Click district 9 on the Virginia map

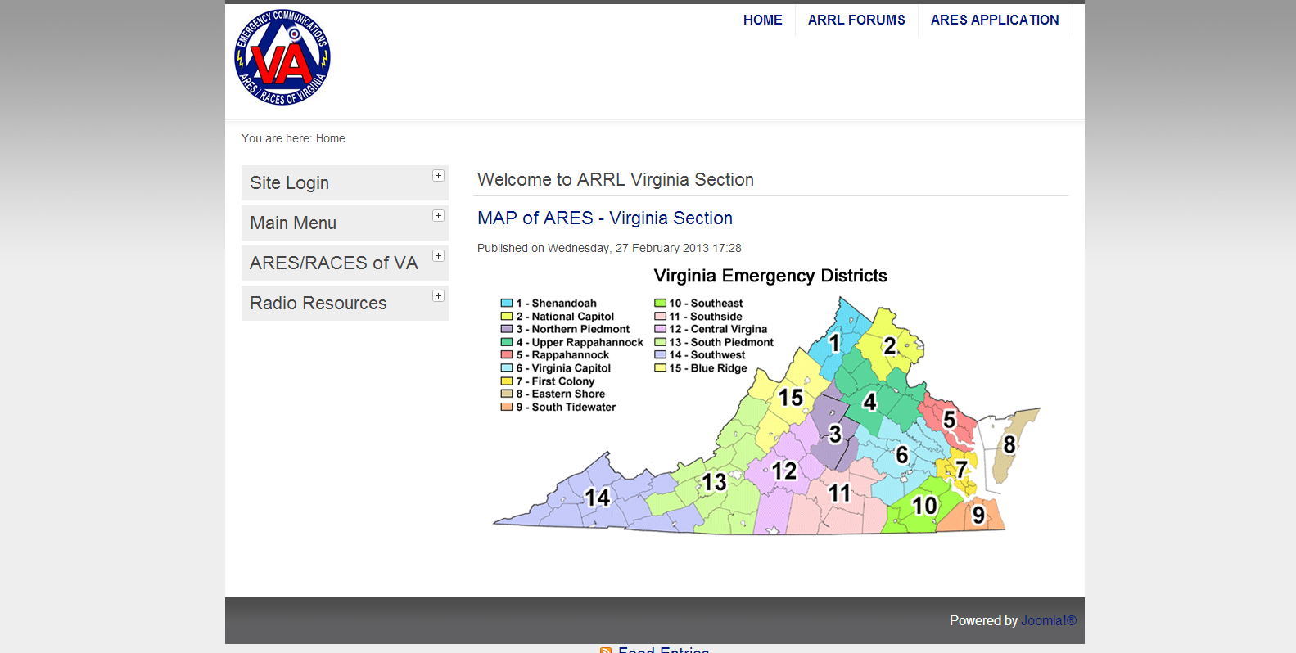[978, 515]
